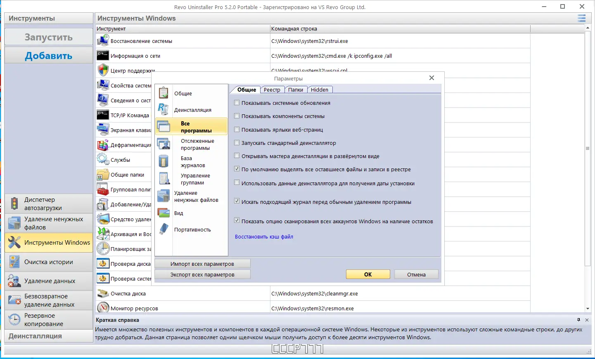Open the Hidden tab
595x359 pixels.
320,90
